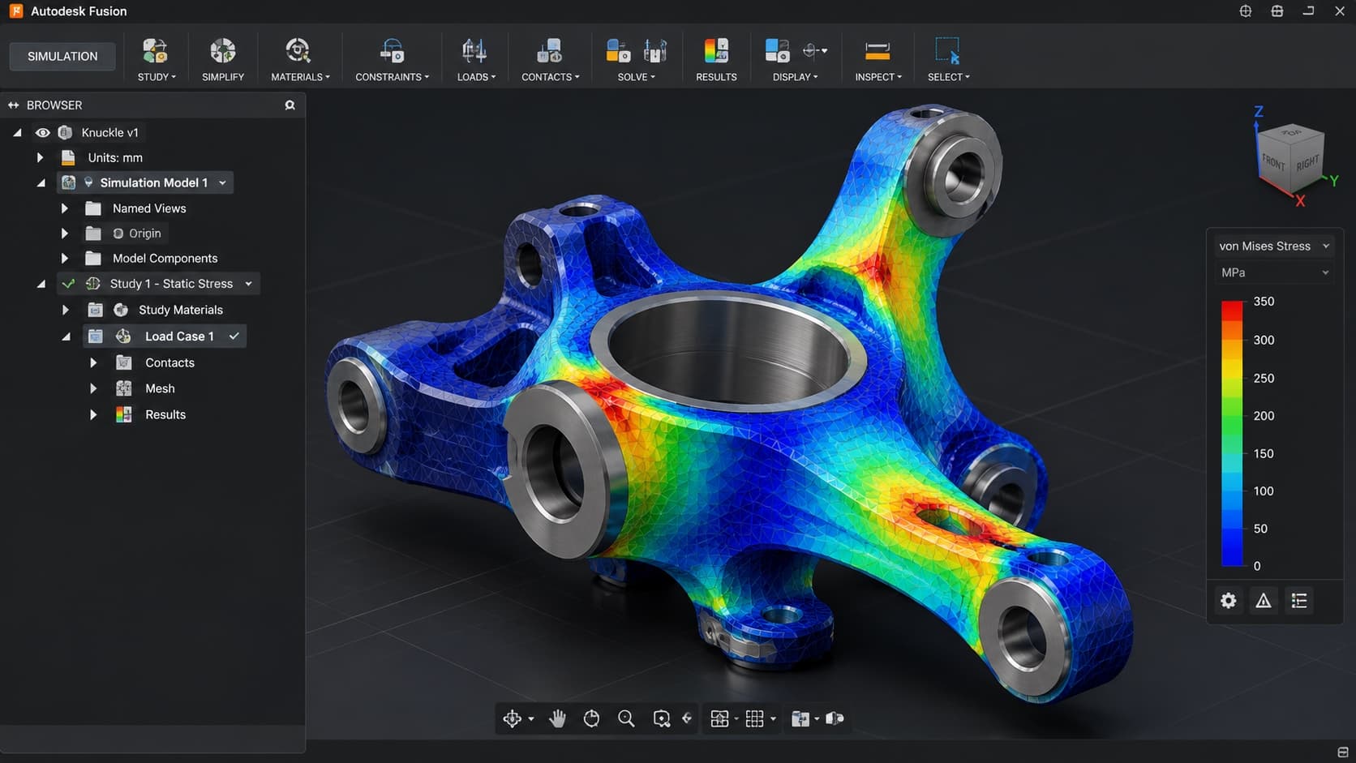1356x763 pixels.
Task: Click the 0 legend minimum value
Action: pyautogui.click(x=1257, y=566)
